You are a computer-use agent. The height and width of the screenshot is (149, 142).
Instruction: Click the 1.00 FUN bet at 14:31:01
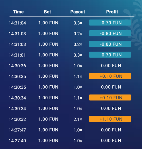[x=48, y=55]
